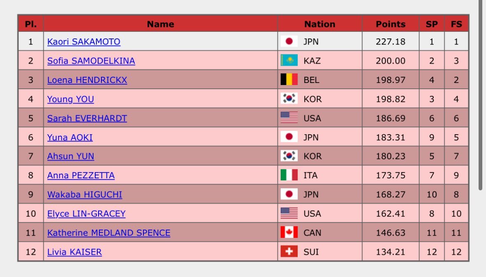Open Katherine MEDLAND SPENCE link

click(x=109, y=233)
